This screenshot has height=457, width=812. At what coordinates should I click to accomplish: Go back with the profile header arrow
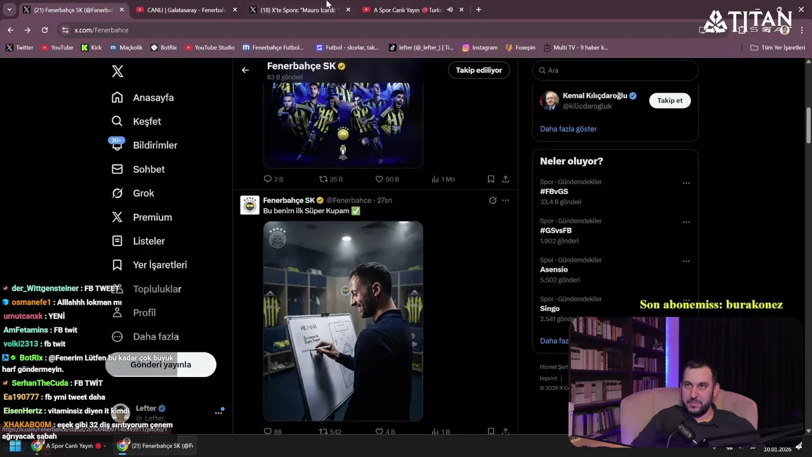coord(245,70)
